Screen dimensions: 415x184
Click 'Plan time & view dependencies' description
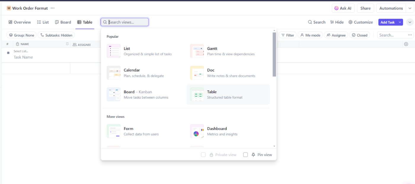[231, 54]
